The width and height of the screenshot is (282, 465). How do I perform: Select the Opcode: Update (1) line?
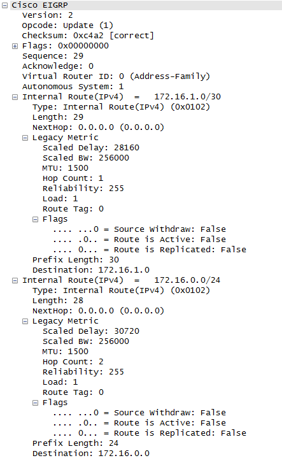[x=67, y=25]
